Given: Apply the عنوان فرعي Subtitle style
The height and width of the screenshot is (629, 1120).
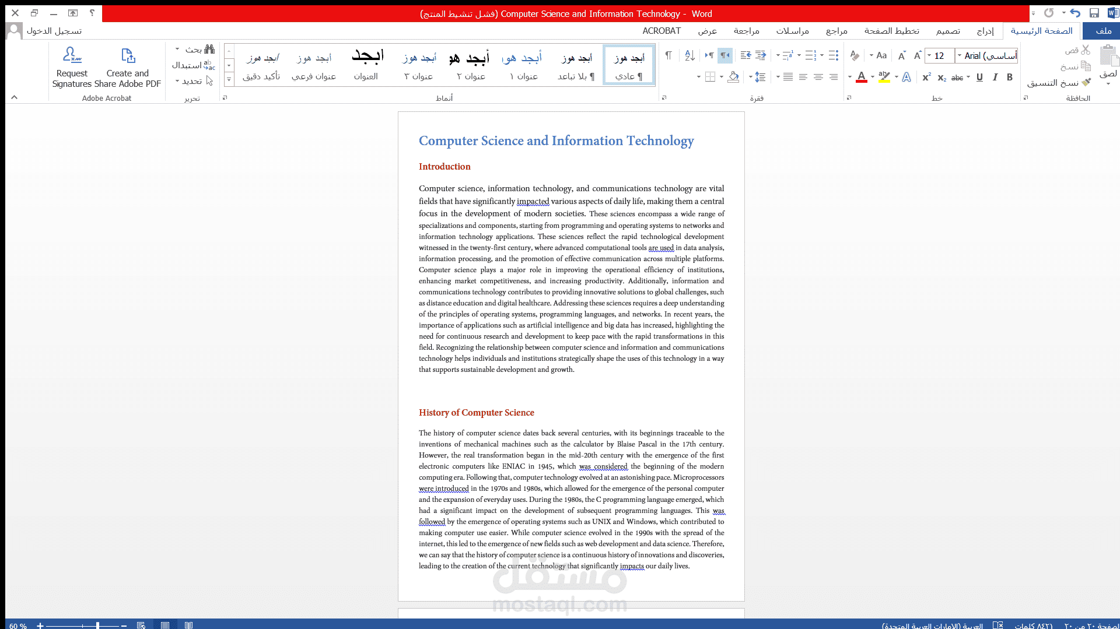Looking at the screenshot, I should [x=314, y=65].
